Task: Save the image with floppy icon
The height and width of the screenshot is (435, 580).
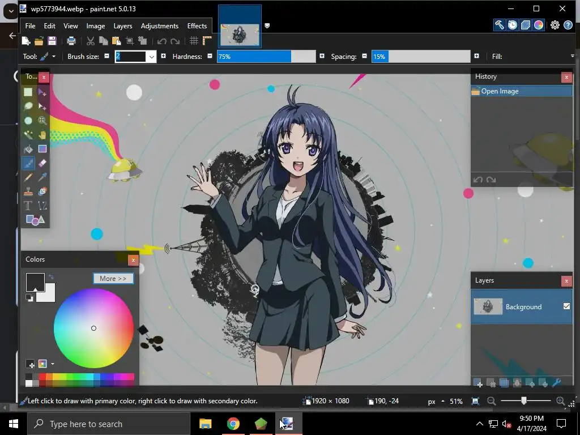Action: [52, 41]
